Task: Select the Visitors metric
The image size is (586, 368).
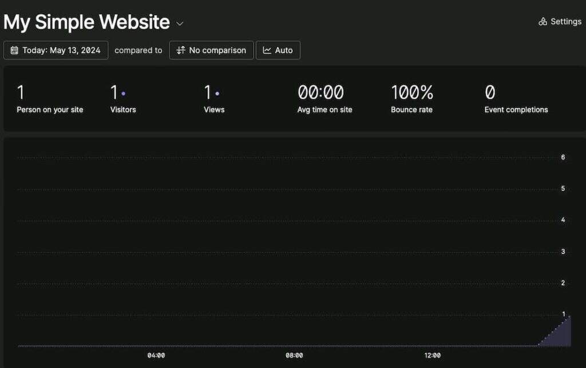Action: point(123,109)
